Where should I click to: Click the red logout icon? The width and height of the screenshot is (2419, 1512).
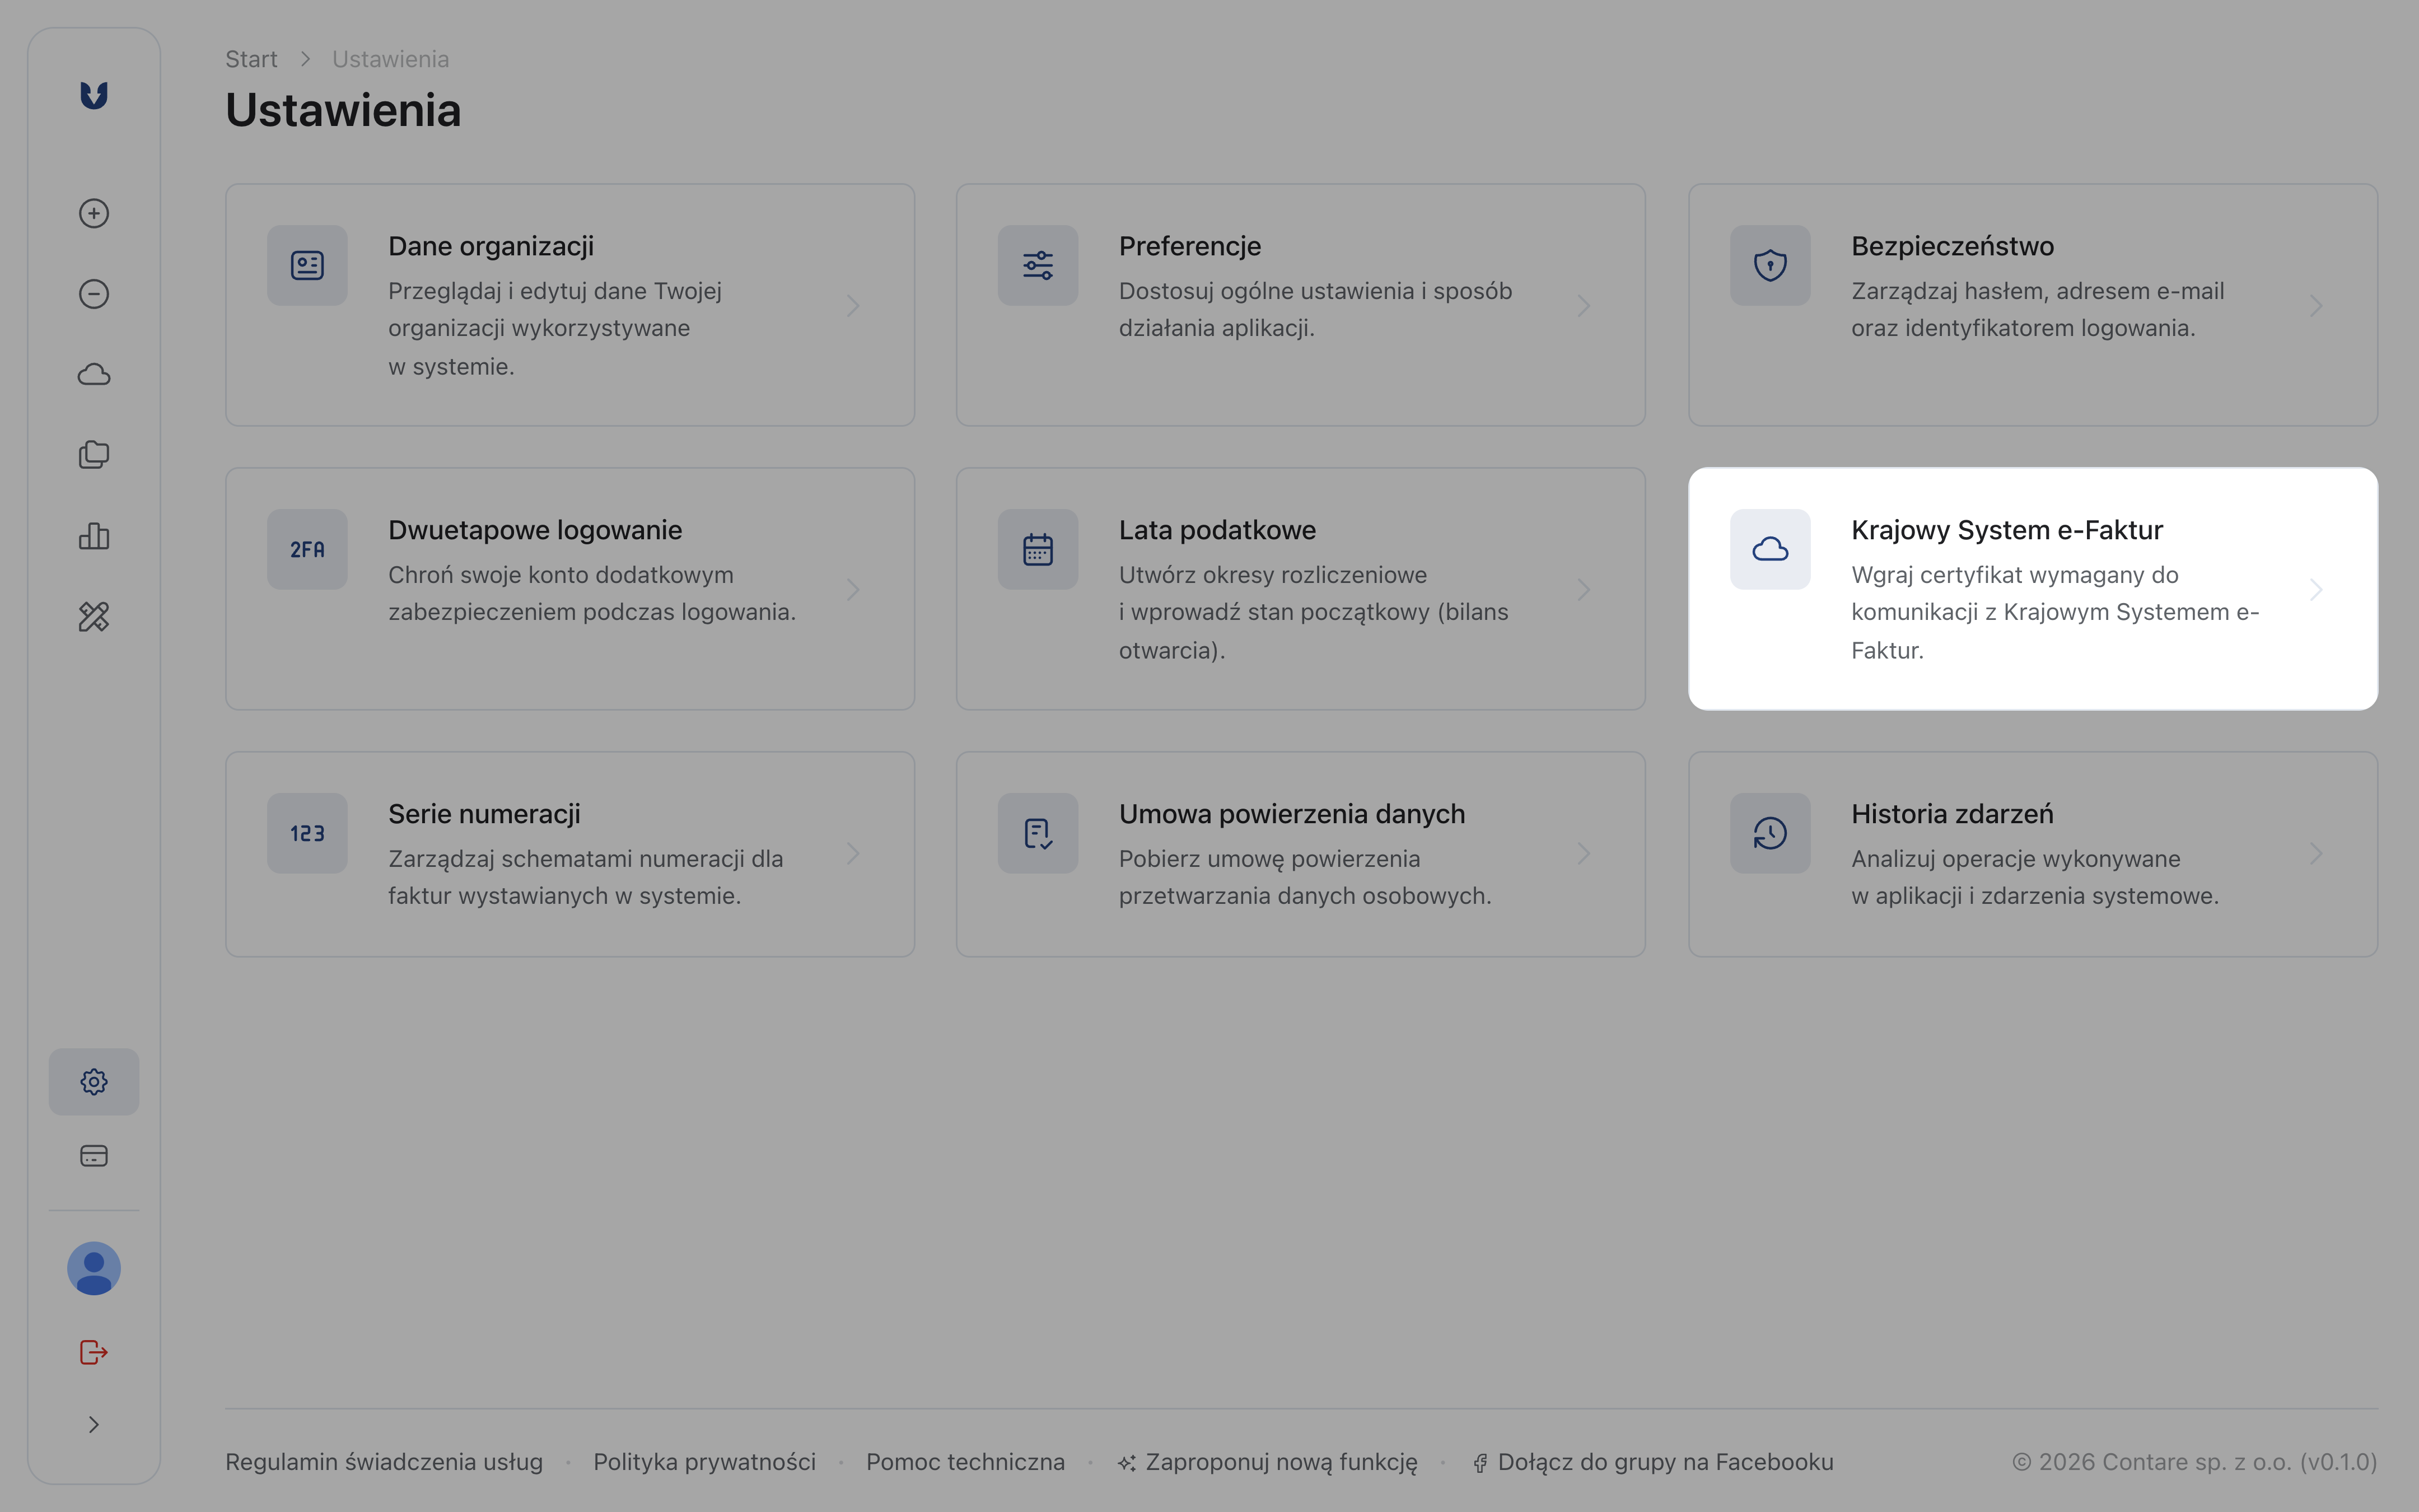coord(94,1352)
